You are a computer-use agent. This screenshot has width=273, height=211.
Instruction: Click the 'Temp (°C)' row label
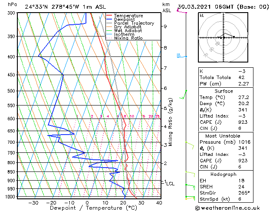[x=212, y=97]
